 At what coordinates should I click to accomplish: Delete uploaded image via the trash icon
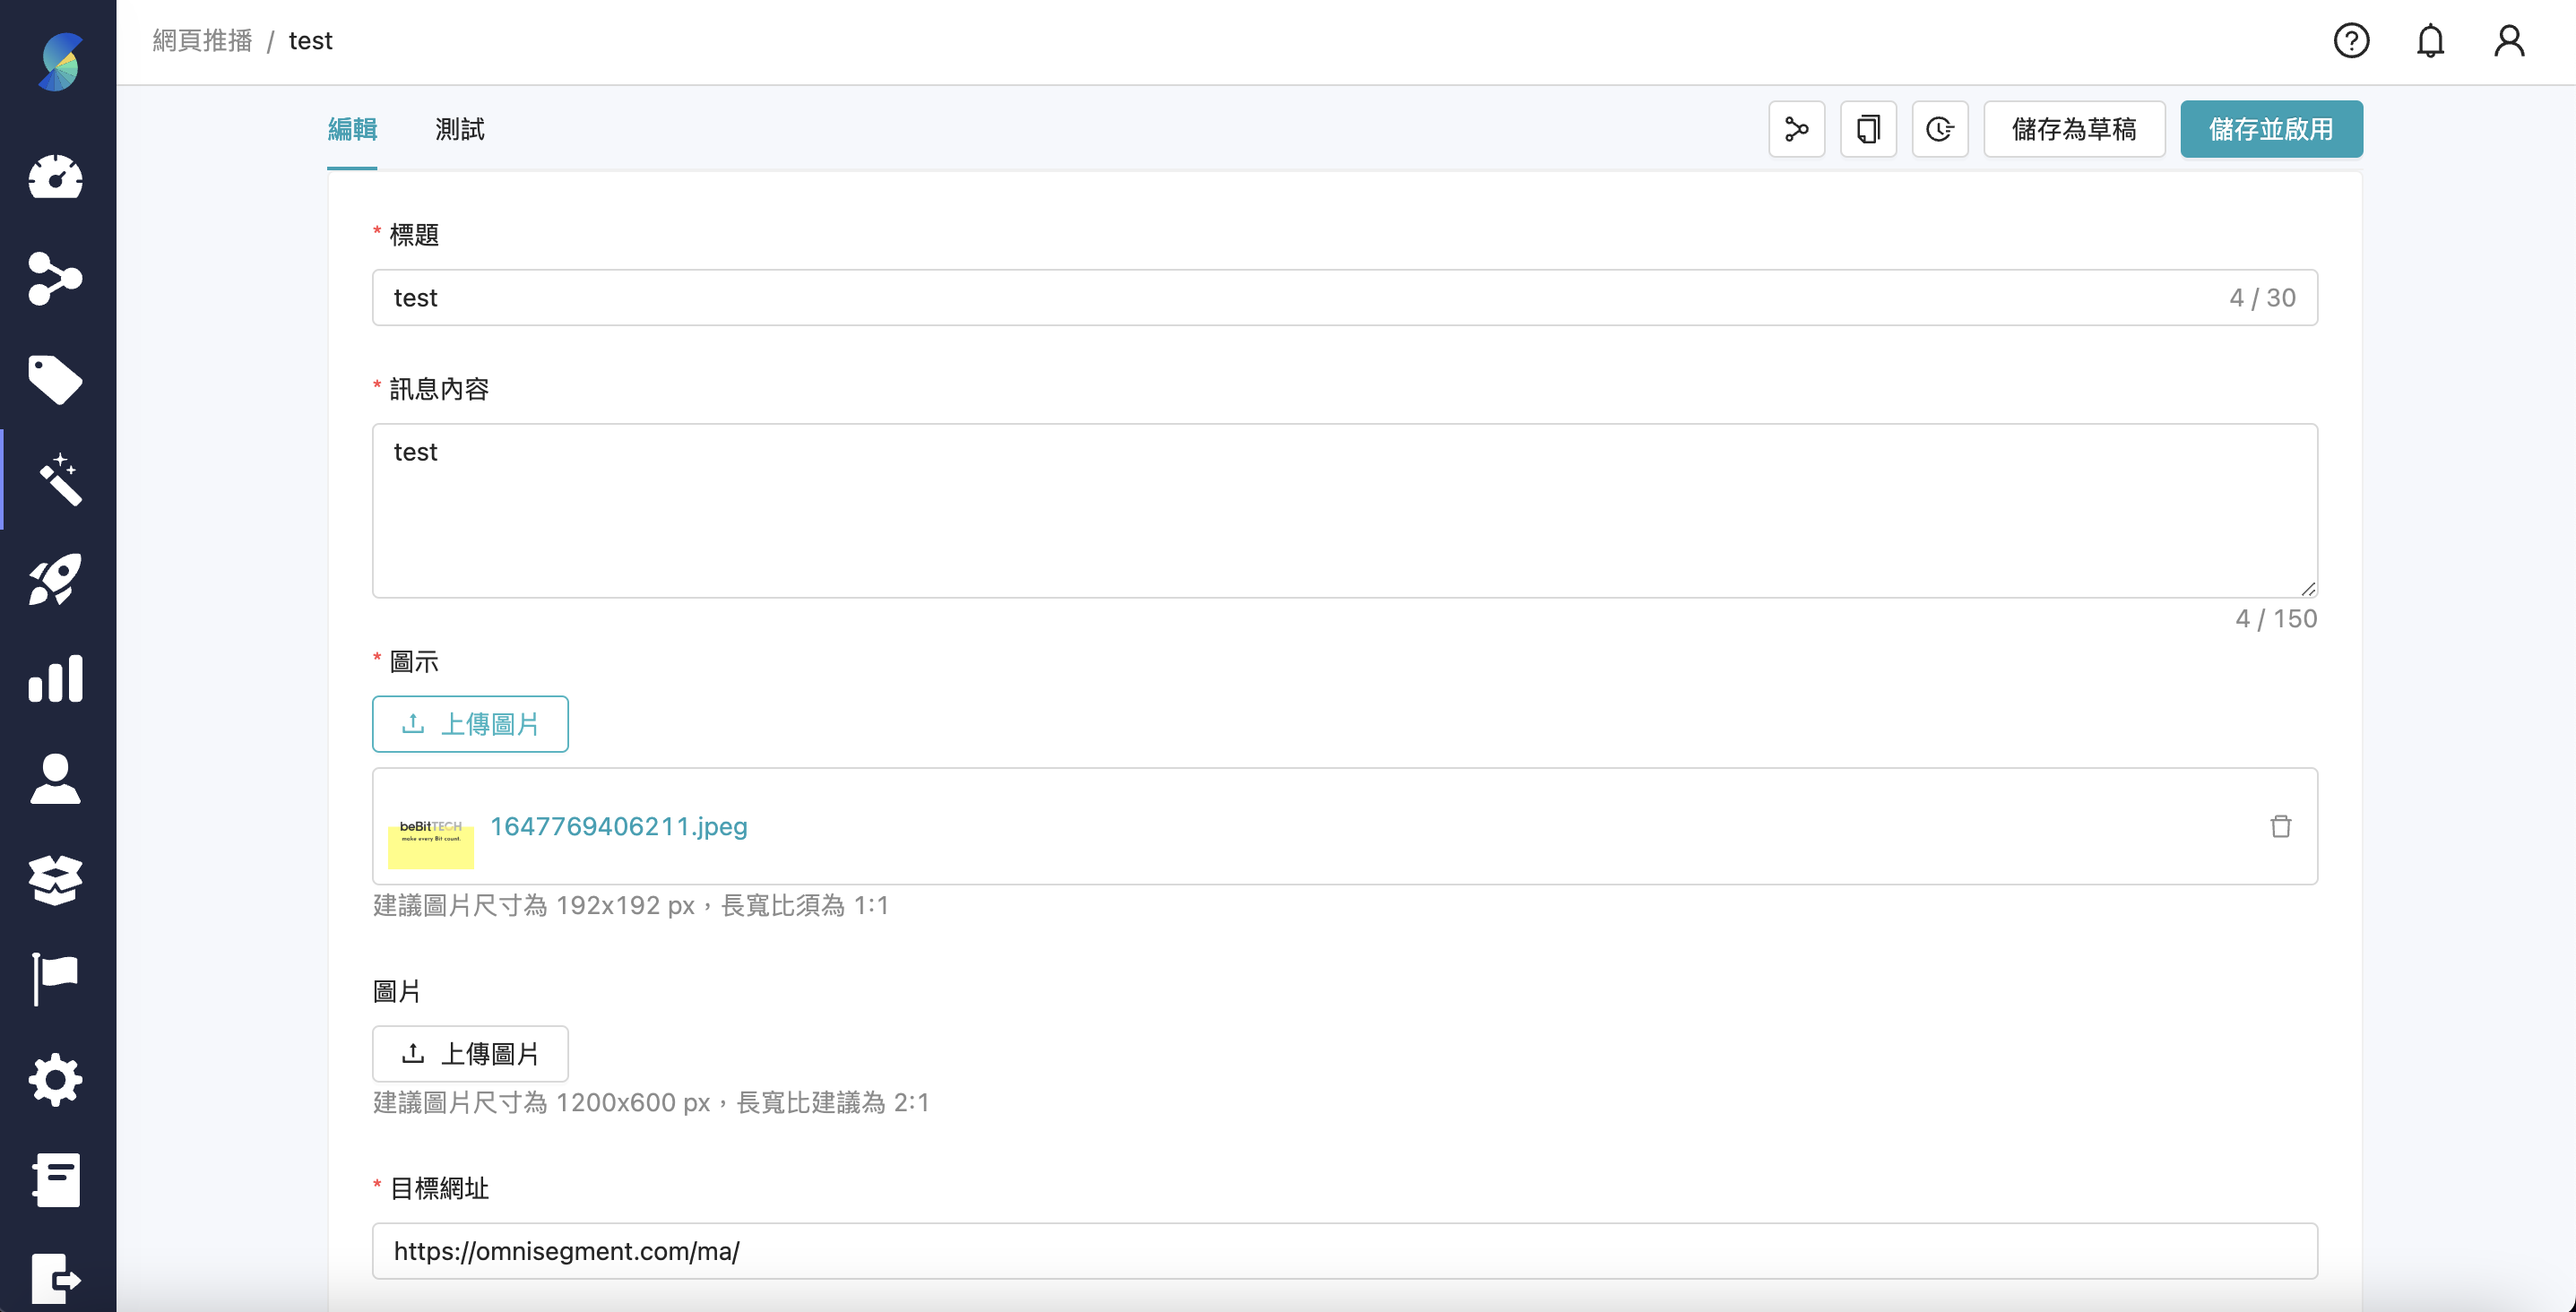[2281, 826]
